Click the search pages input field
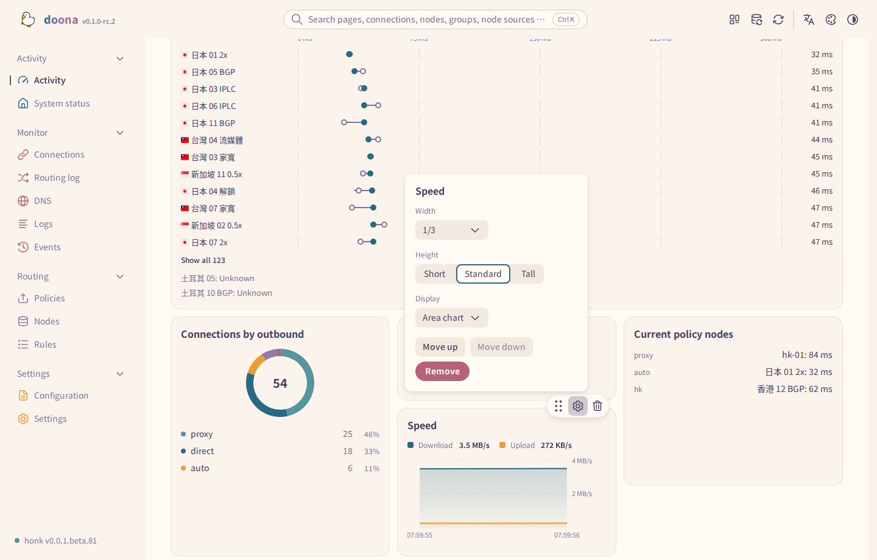The image size is (877, 560). [x=435, y=19]
